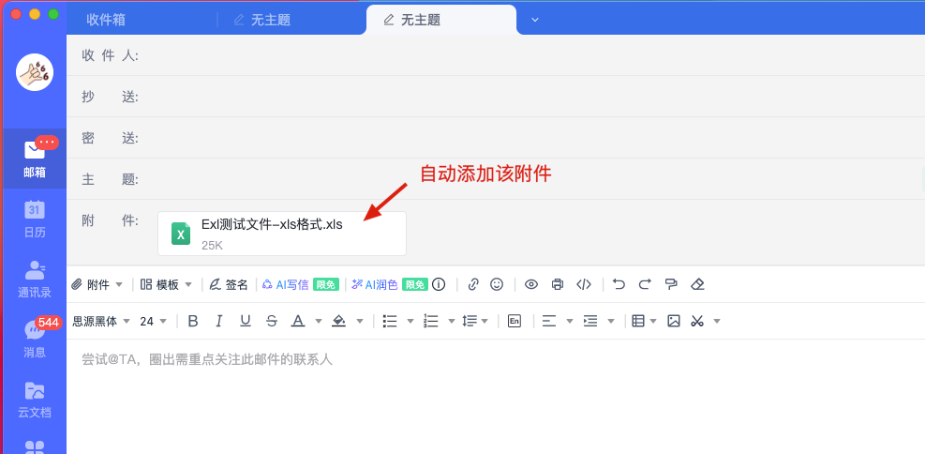The width and height of the screenshot is (925, 454).
Task: Open attachment Exl测试文件-xls格式.xls
Action: pos(282,234)
